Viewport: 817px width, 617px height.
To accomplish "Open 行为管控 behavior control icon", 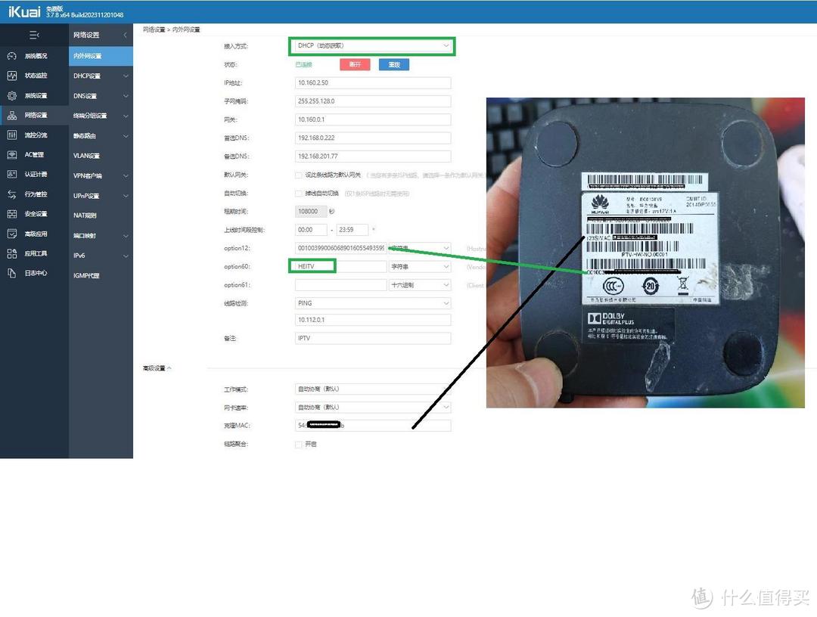I will [x=12, y=194].
